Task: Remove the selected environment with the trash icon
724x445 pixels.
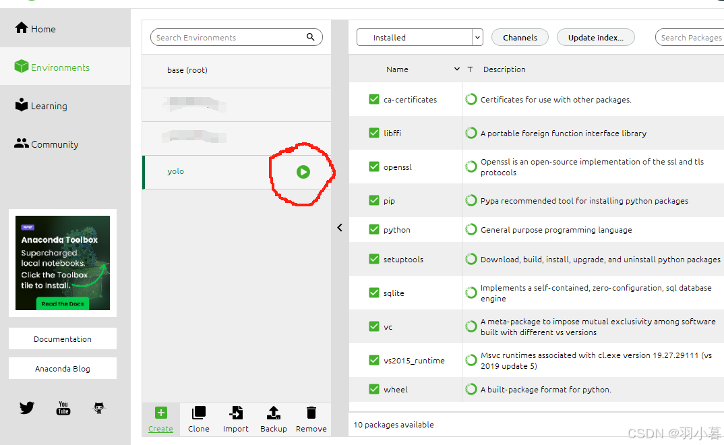Action: tap(311, 419)
